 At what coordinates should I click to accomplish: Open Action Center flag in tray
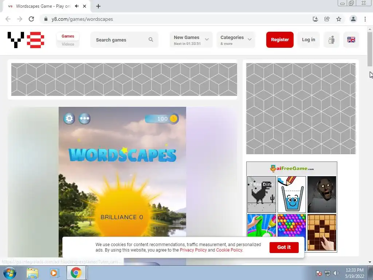318,273
